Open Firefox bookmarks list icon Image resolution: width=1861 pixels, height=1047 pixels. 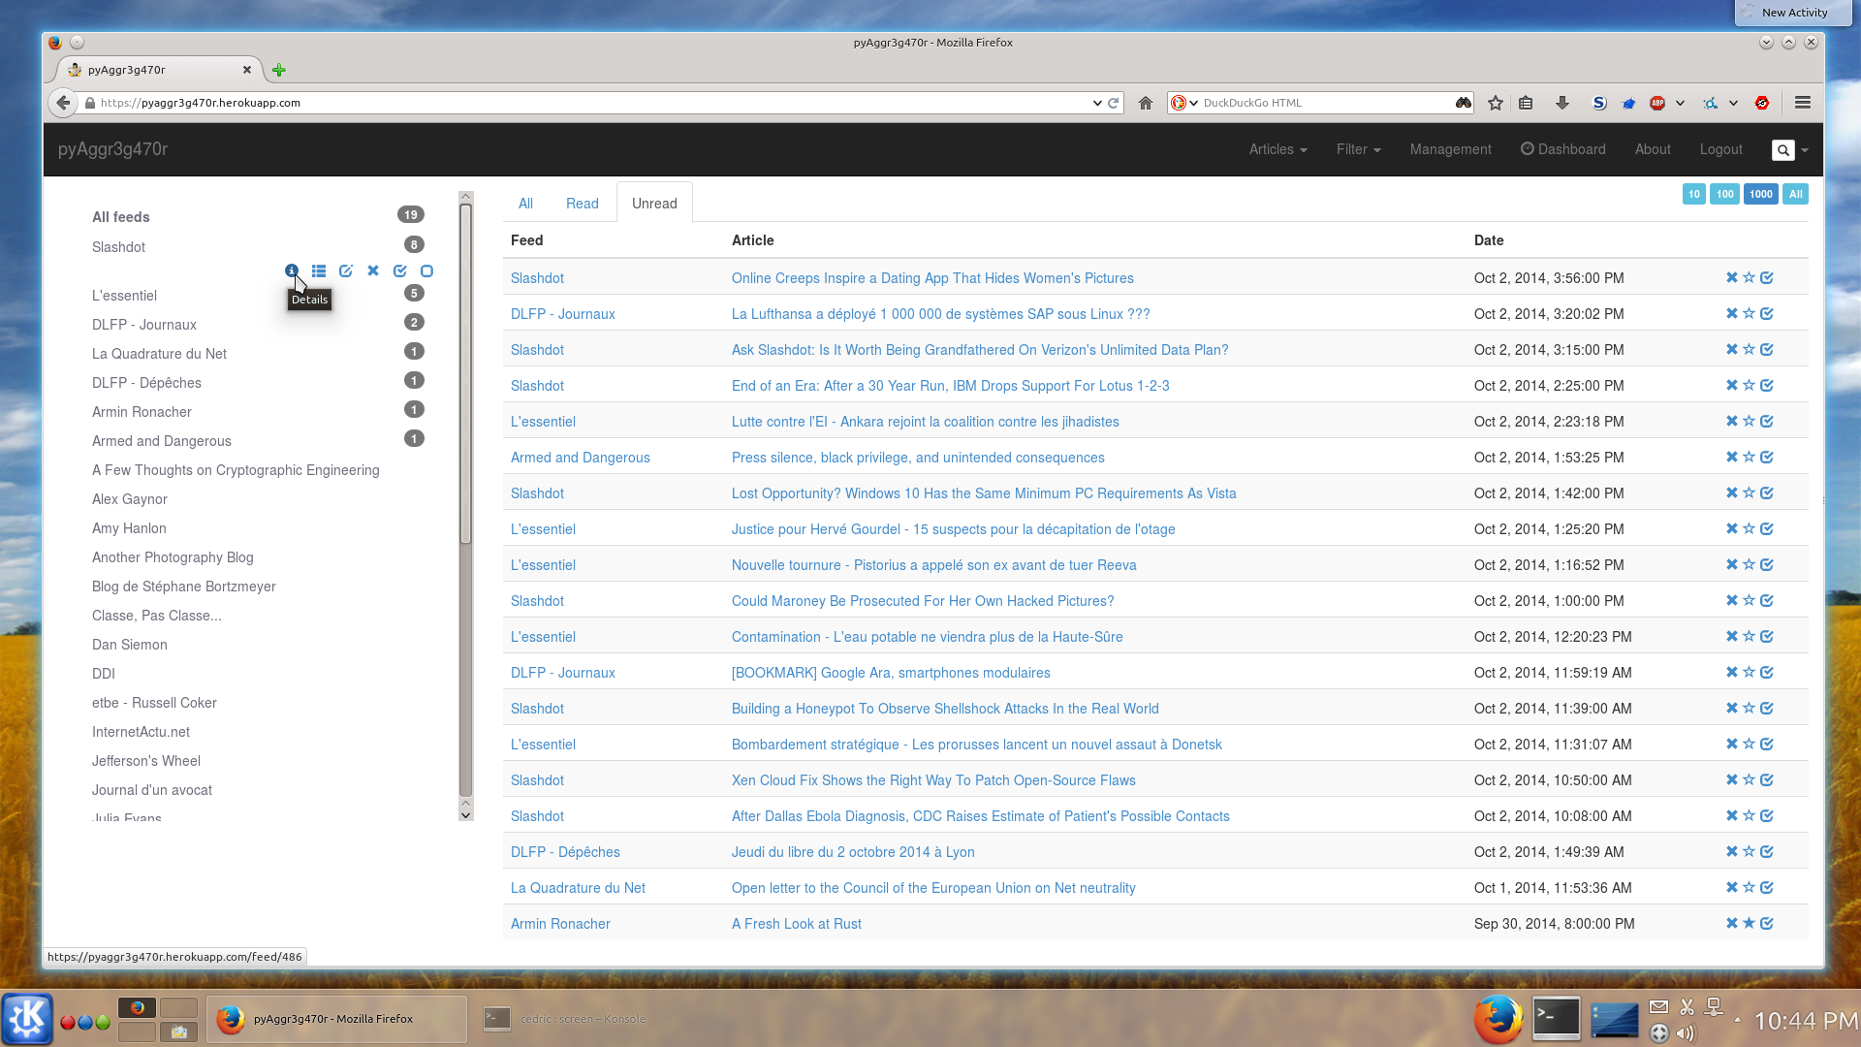(1526, 103)
